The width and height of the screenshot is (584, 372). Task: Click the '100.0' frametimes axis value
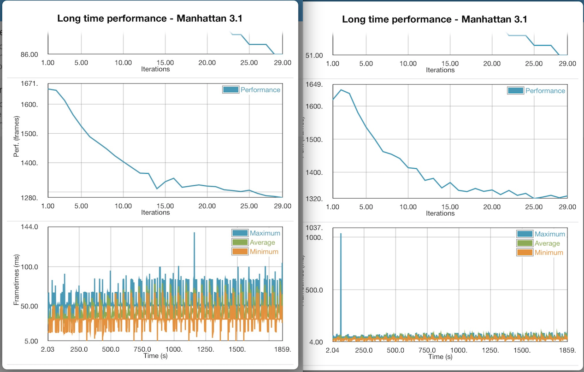(x=29, y=267)
